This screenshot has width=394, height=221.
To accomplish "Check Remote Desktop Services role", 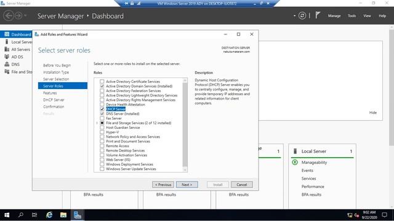I will tap(102, 150).
